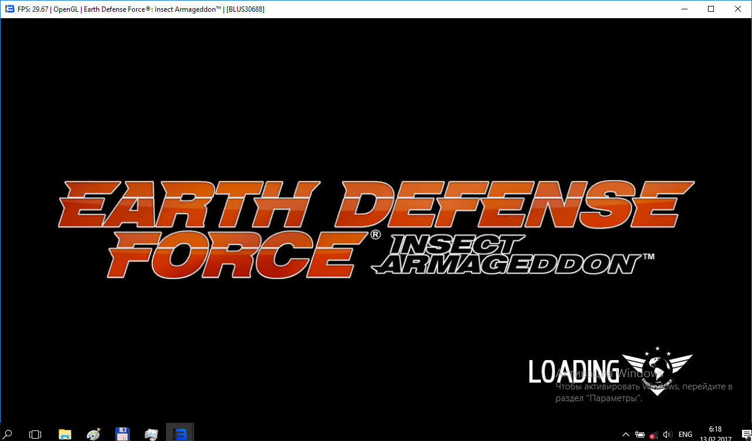The height and width of the screenshot is (441, 752).
Task: Open the floppy disk app on taskbar
Action: [x=122, y=434]
